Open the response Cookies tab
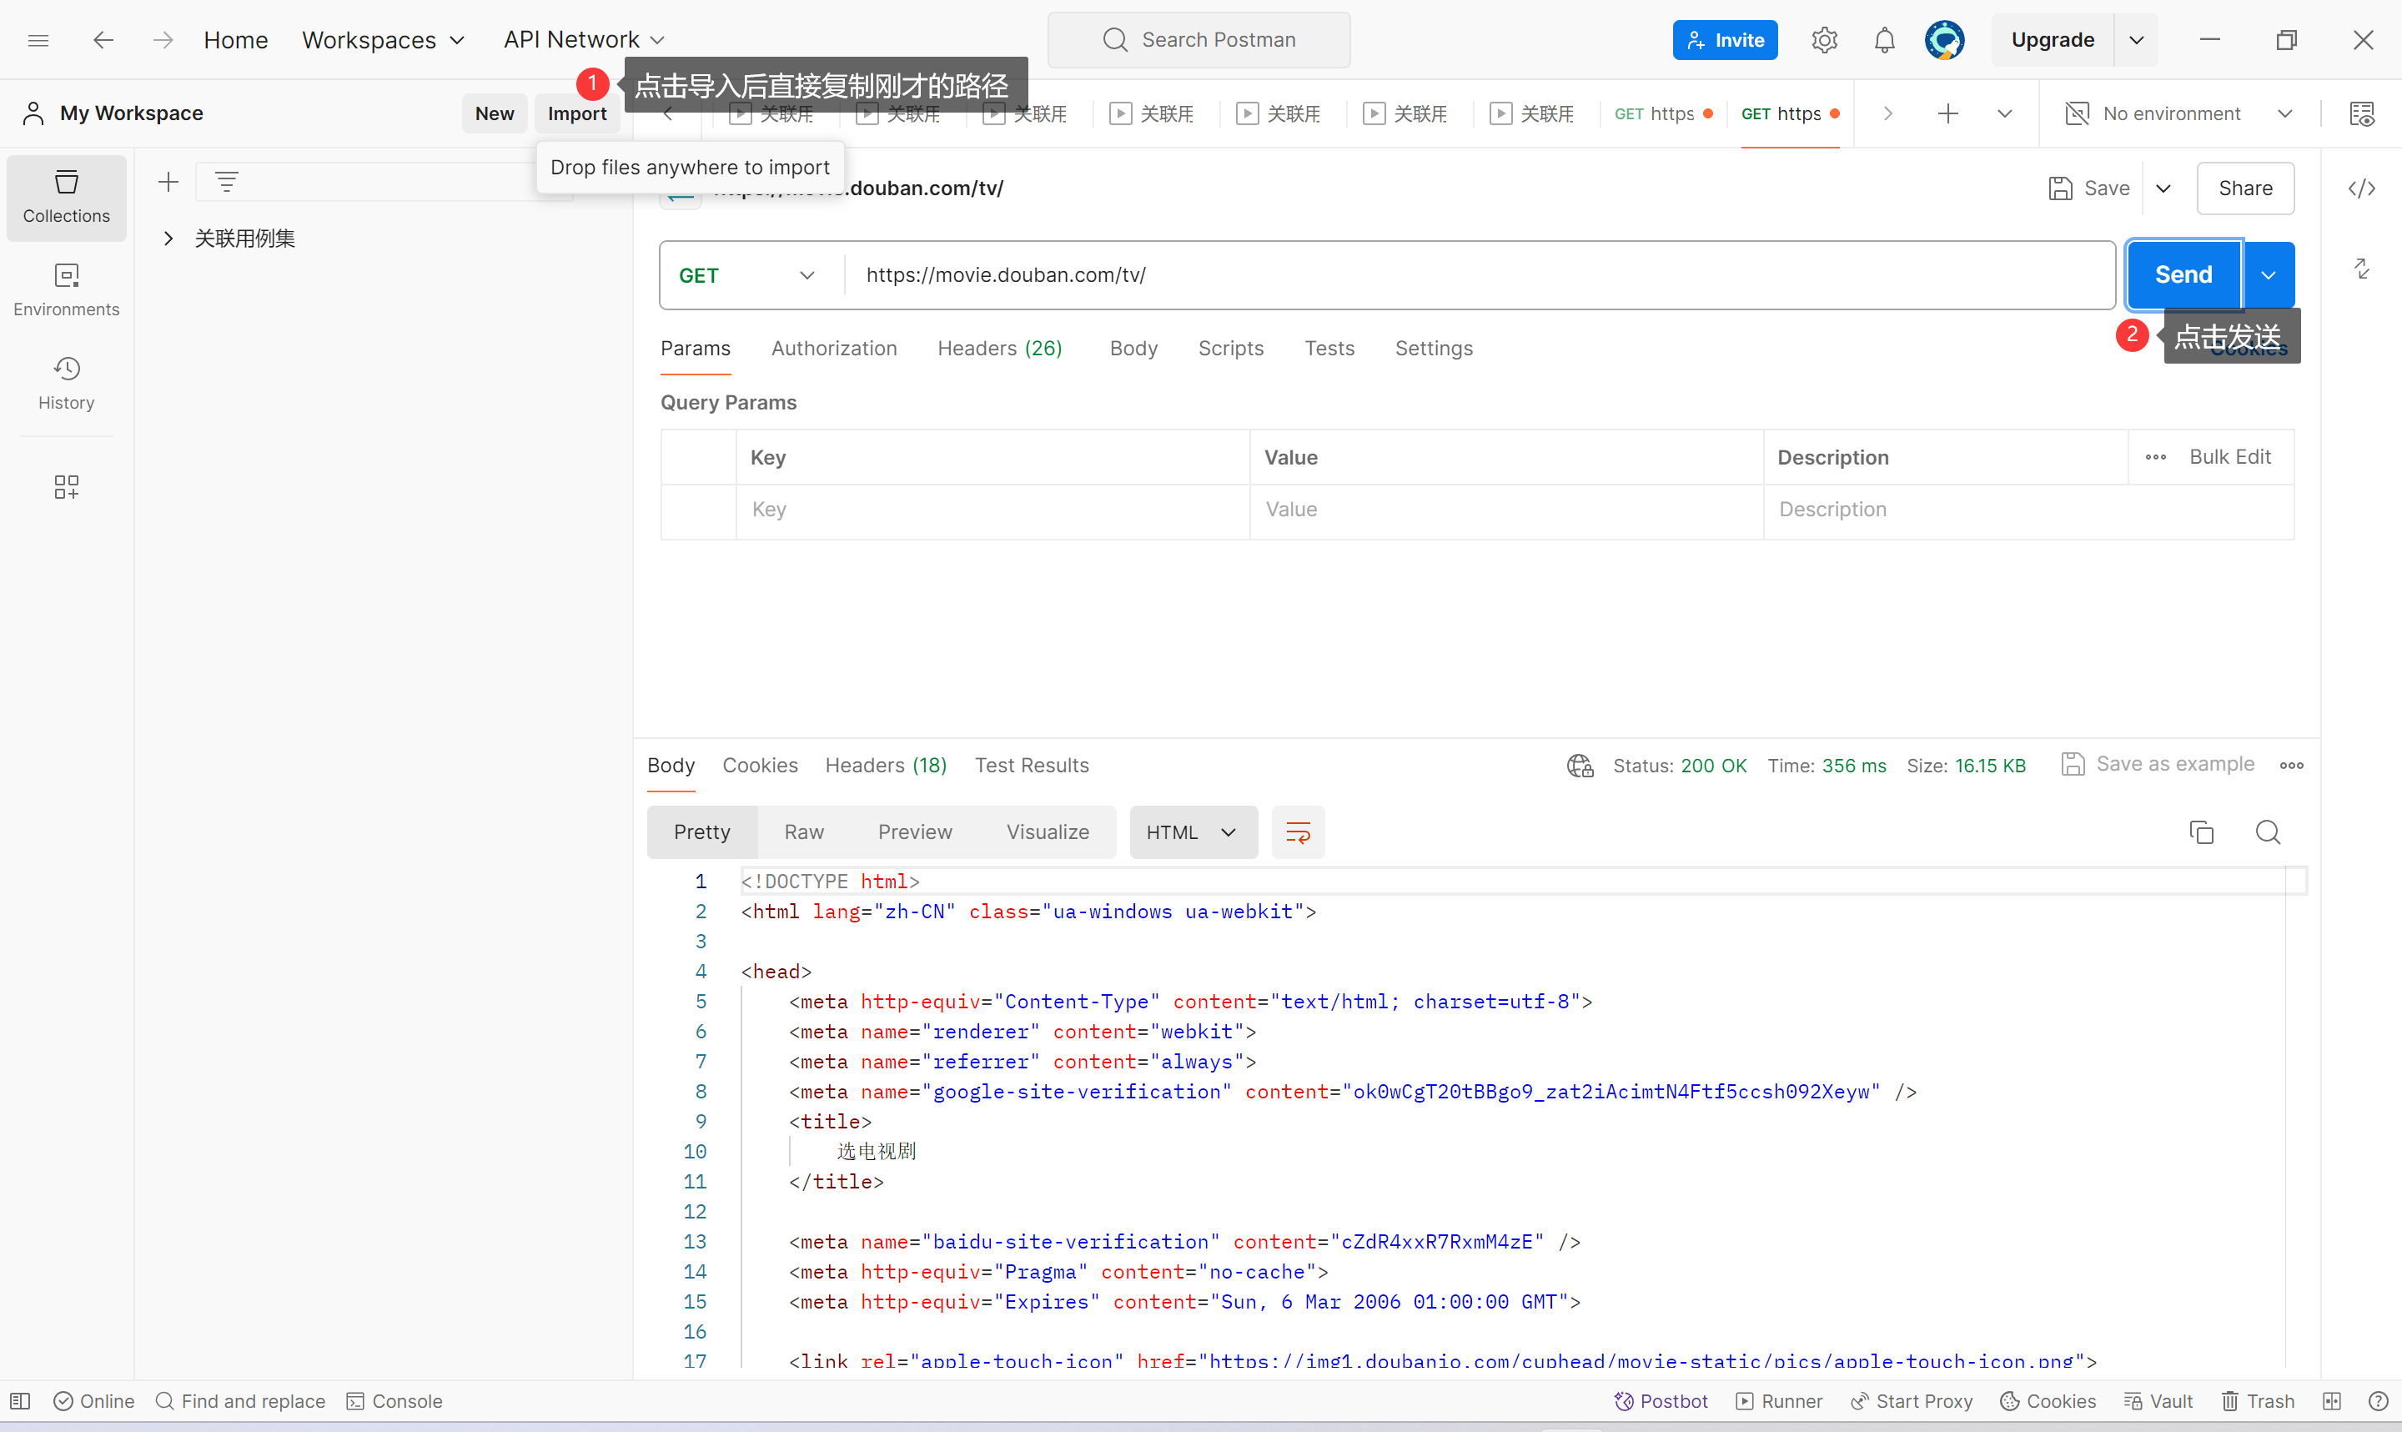The width and height of the screenshot is (2402, 1432). [759, 766]
